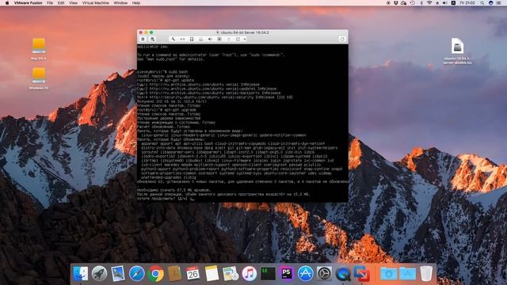Open Contacts from the dock

[174, 274]
